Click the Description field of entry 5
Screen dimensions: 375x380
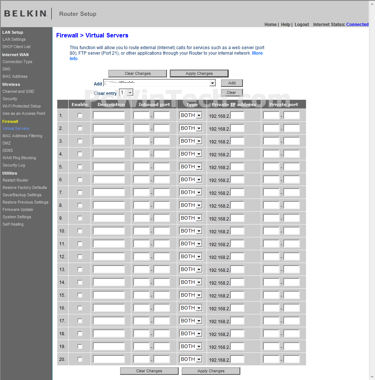click(x=109, y=167)
